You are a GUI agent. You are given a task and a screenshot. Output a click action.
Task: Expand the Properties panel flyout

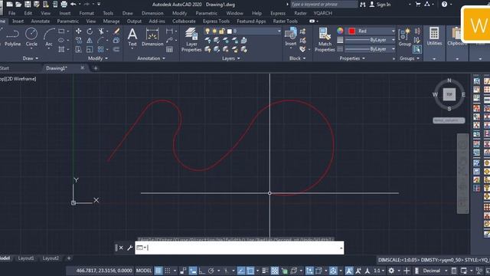coord(352,58)
